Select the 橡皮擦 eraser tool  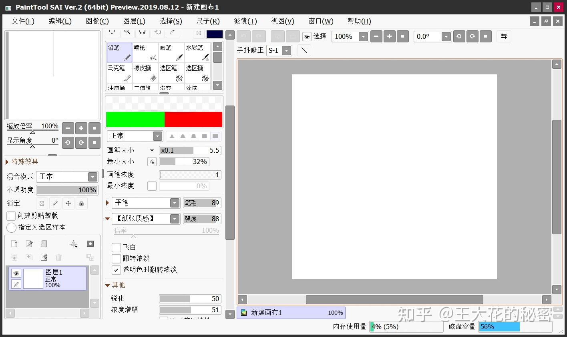pyautogui.click(x=145, y=71)
